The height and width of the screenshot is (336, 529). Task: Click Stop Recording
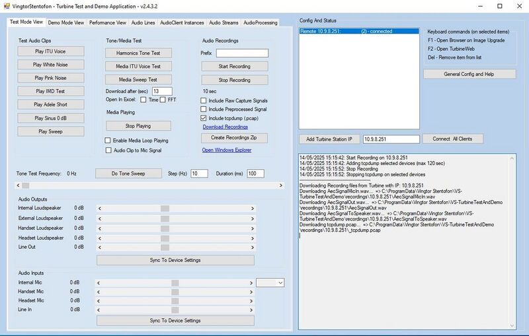235,80
